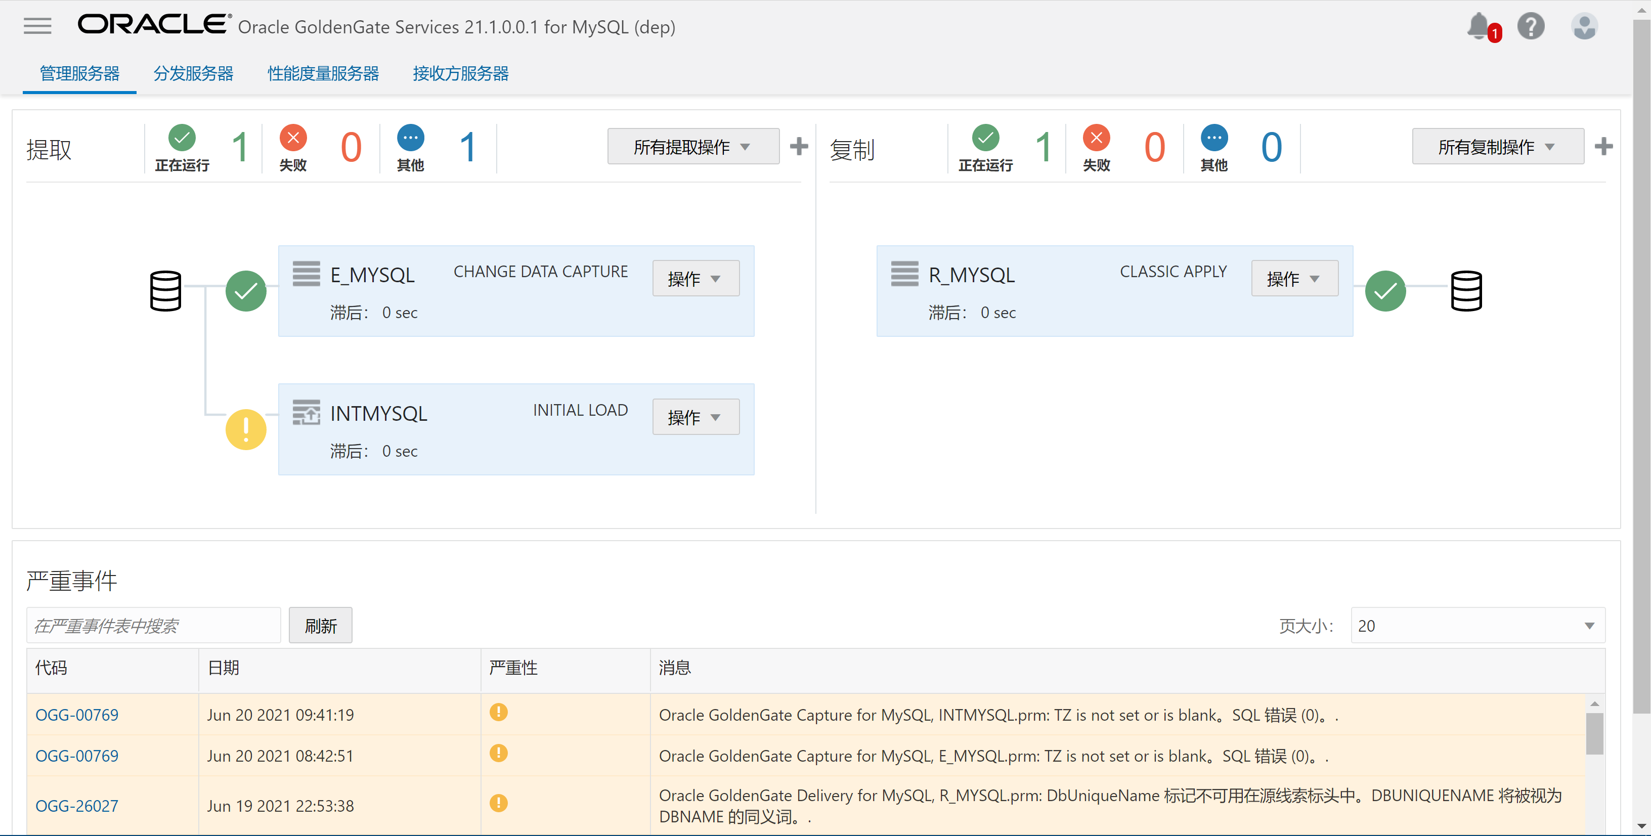This screenshot has width=1651, height=836.
Task: Open the help question mark icon
Action: [1531, 27]
